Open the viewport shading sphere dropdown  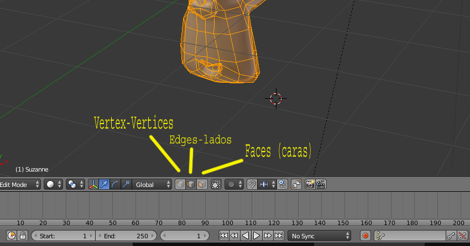tap(53, 184)
